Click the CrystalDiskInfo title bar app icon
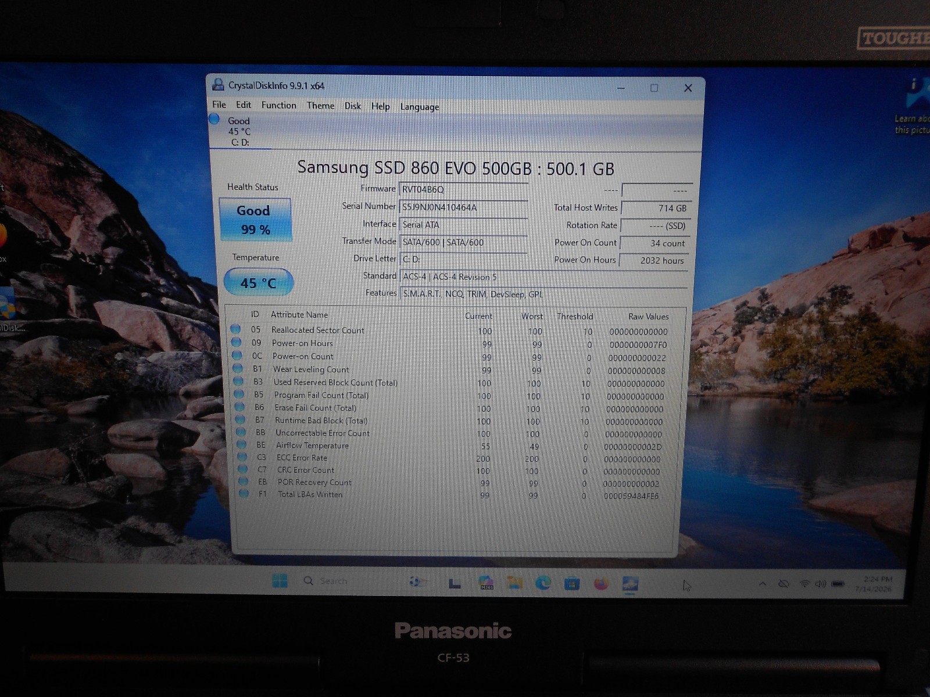930x697 pixels. (x=218, y=85)
